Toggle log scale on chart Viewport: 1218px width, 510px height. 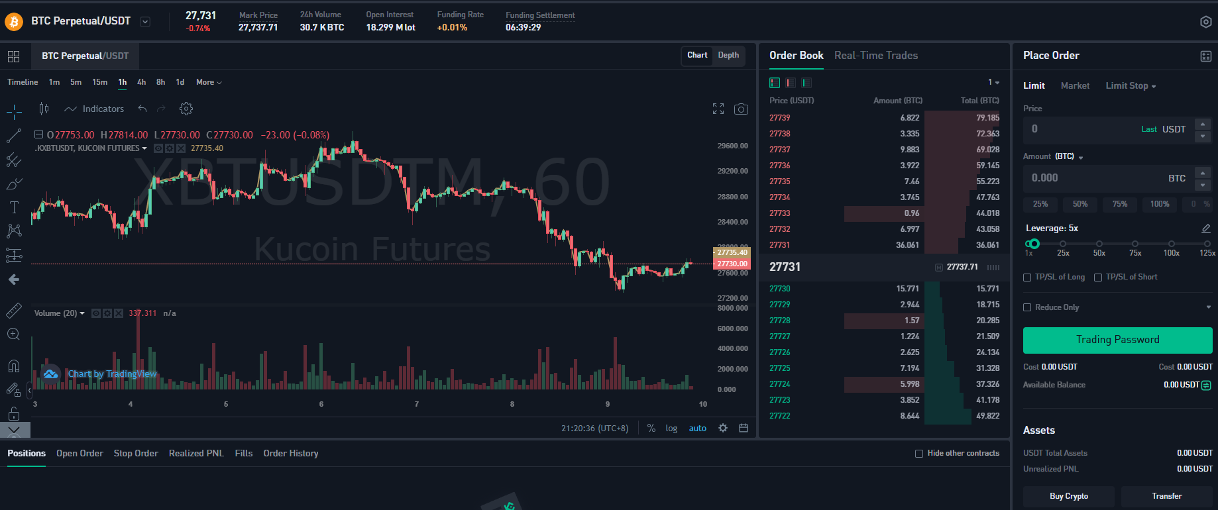pos(671,429)
